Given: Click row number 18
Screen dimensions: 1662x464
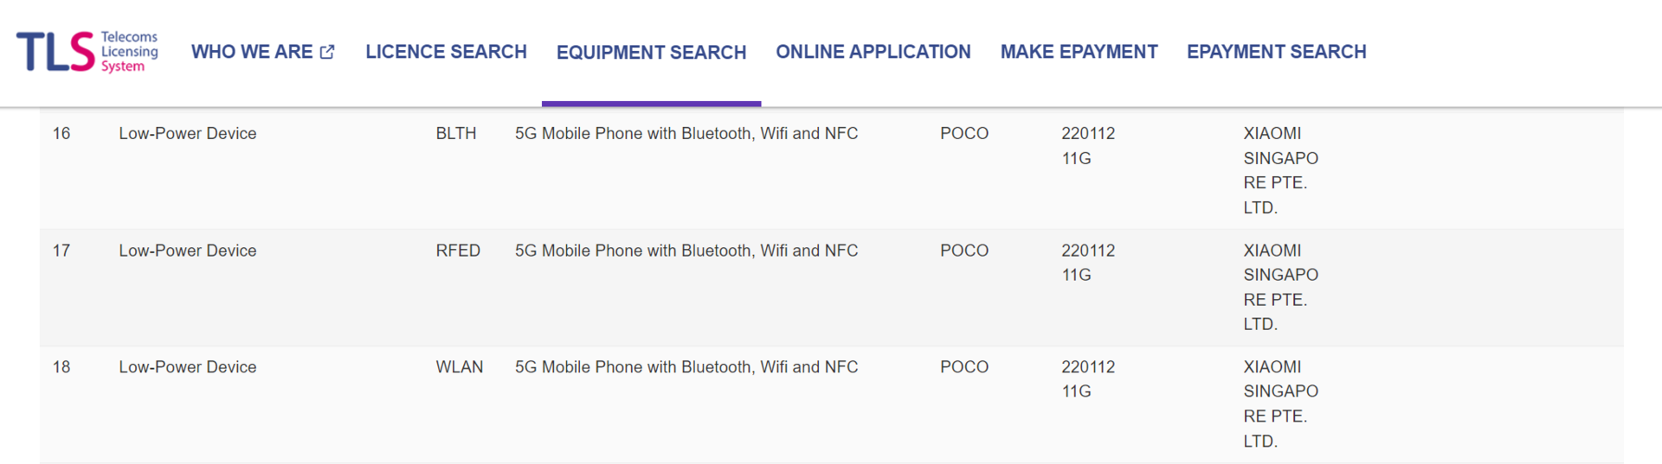Looking at the screenshot, I should coord(61,367).
